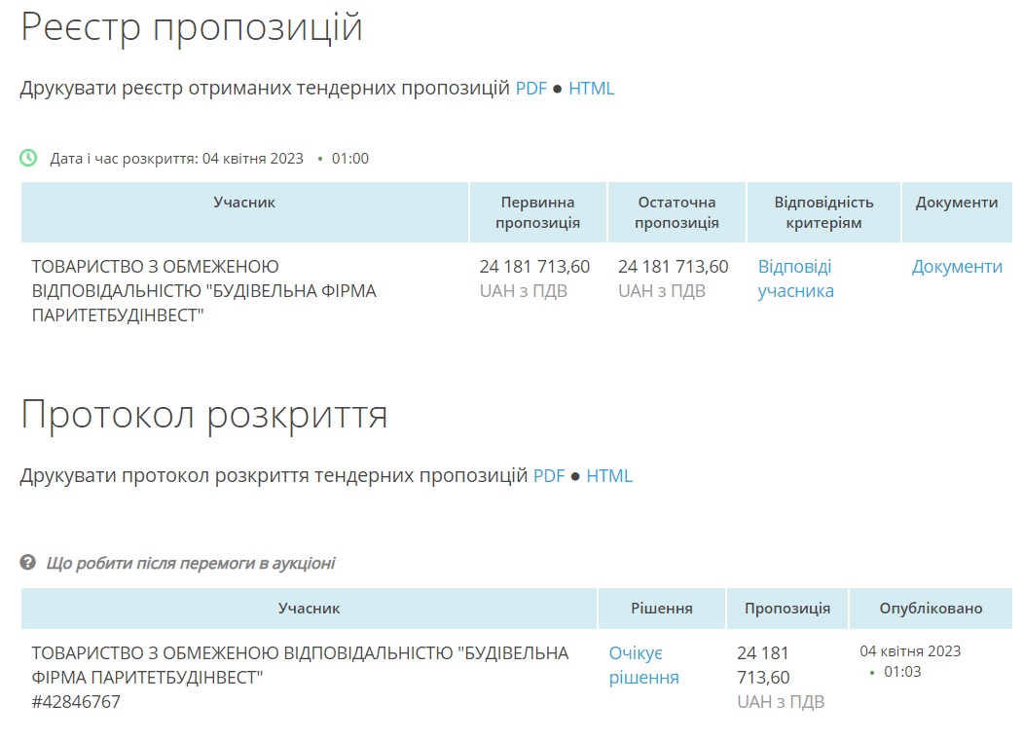Click the 'Остаточна пропозиція' column header

tap(677, 212)
